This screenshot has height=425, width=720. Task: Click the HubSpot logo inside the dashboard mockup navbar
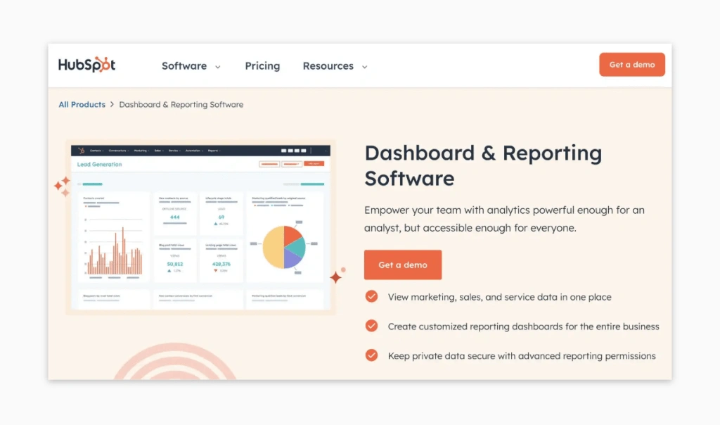click(82, 151)
